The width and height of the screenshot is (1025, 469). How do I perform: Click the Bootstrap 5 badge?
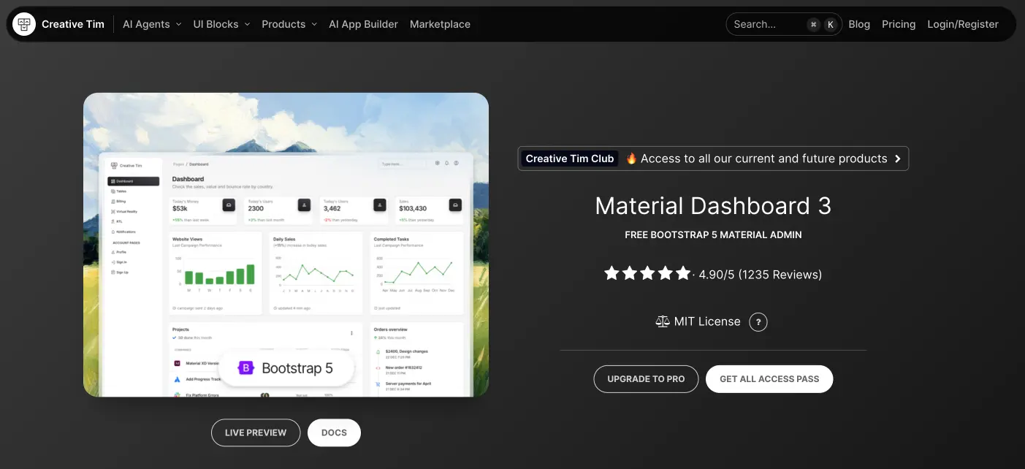coord(286,368)
